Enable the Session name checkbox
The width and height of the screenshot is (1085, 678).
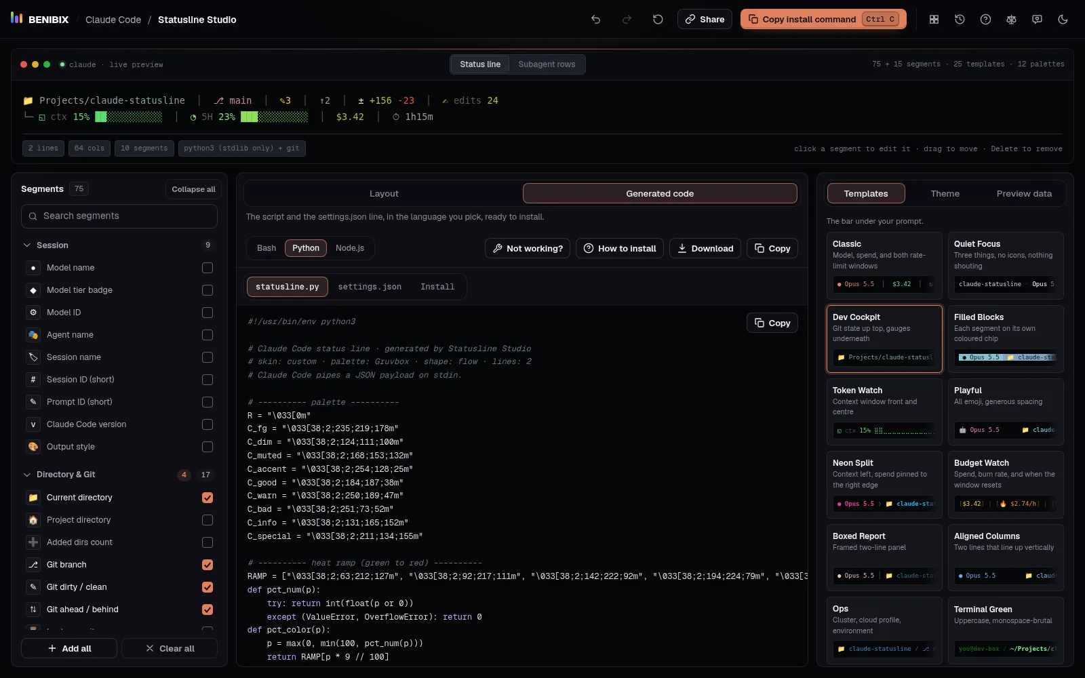(208, 357)
